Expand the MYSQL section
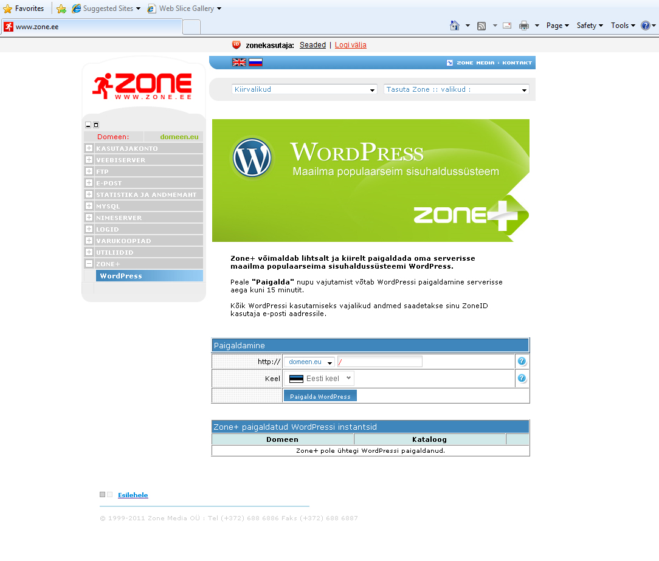Image resolution: width=659 pixels, height=561 pixels. pos(89,206)
